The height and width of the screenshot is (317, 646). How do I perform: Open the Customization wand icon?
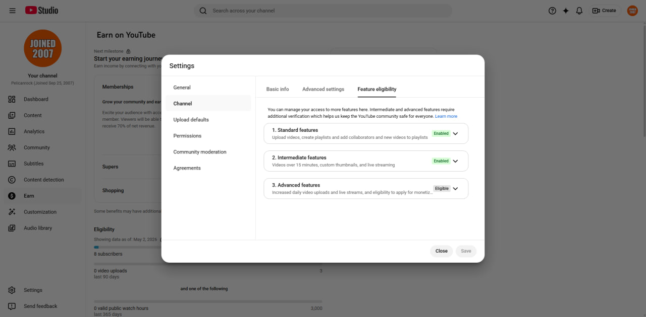click(12, 212)
